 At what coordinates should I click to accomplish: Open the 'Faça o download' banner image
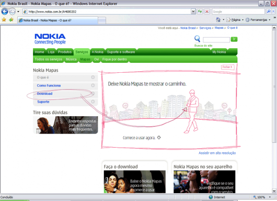[135, 182]
